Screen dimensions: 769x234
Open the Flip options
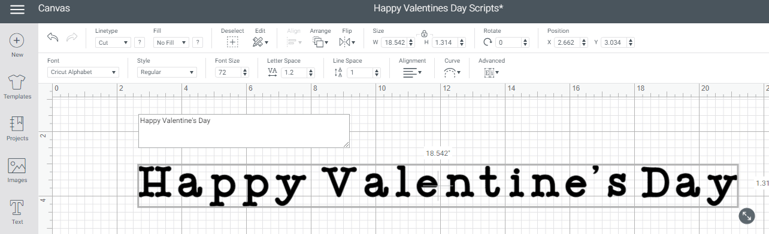[x=347, y=42]
